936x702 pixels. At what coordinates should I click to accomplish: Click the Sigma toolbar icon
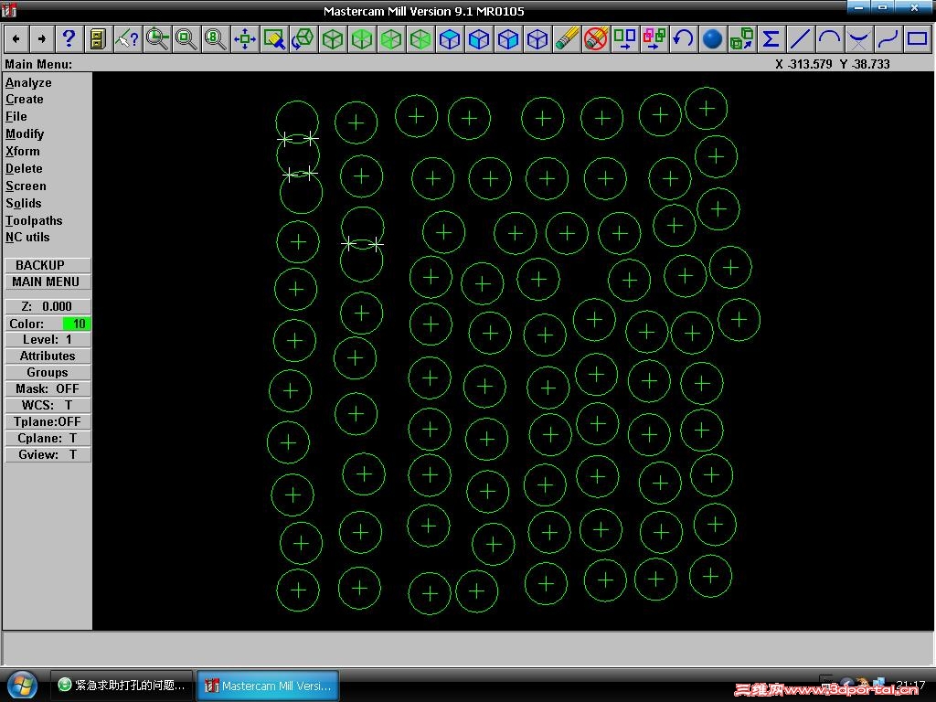coord(771,39)
